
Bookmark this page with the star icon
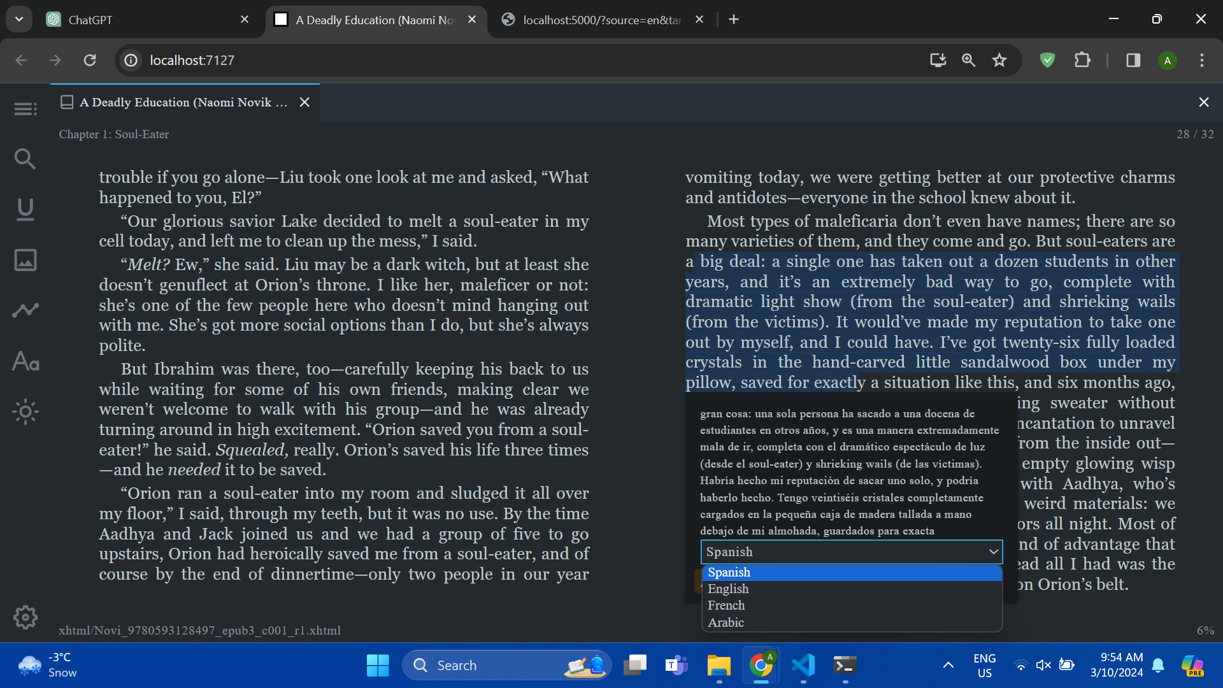pyautogui.click(x=999, y=60)
